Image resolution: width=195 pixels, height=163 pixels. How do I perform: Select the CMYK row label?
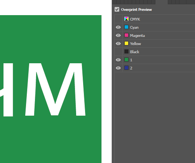[135, 19]
